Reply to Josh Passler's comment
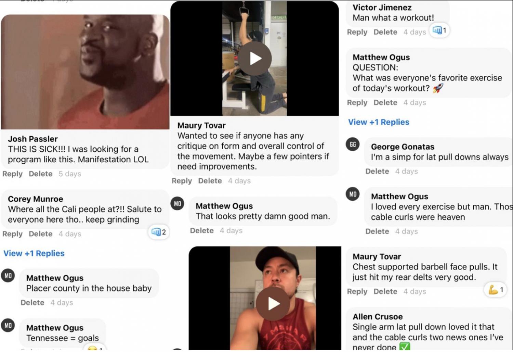513x352 pixels. pos(12,174)
